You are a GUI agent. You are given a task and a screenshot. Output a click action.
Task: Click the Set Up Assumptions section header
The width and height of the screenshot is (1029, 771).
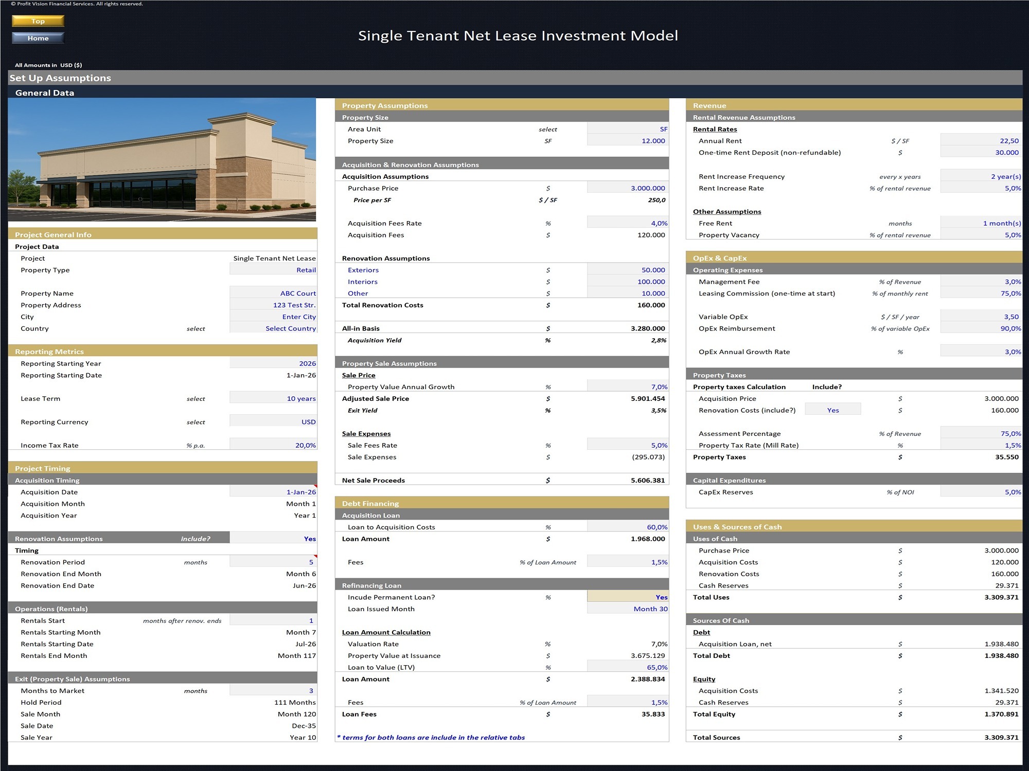pyautogui.click(x=60, y=78)
